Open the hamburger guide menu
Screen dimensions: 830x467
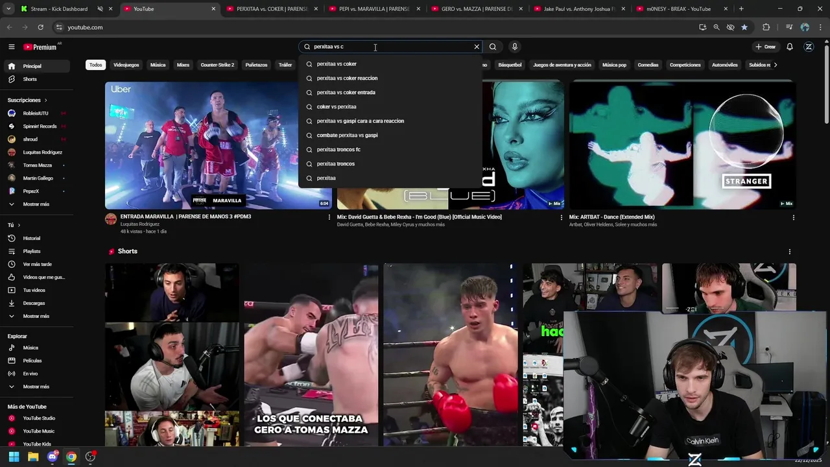(11, 47)
